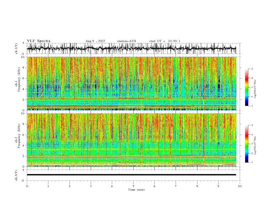Screen dimensions: 270x209
Task: Click the "-7" label on ch.1 color bar
Action: tap(251, 106)
